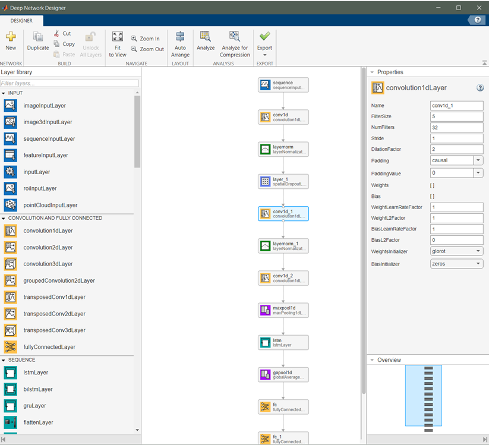This screenshot has width=489, height=445.
Task: Select layer_1 spatialDropout node
Action: pyautogui.click(x=283, y=181)
